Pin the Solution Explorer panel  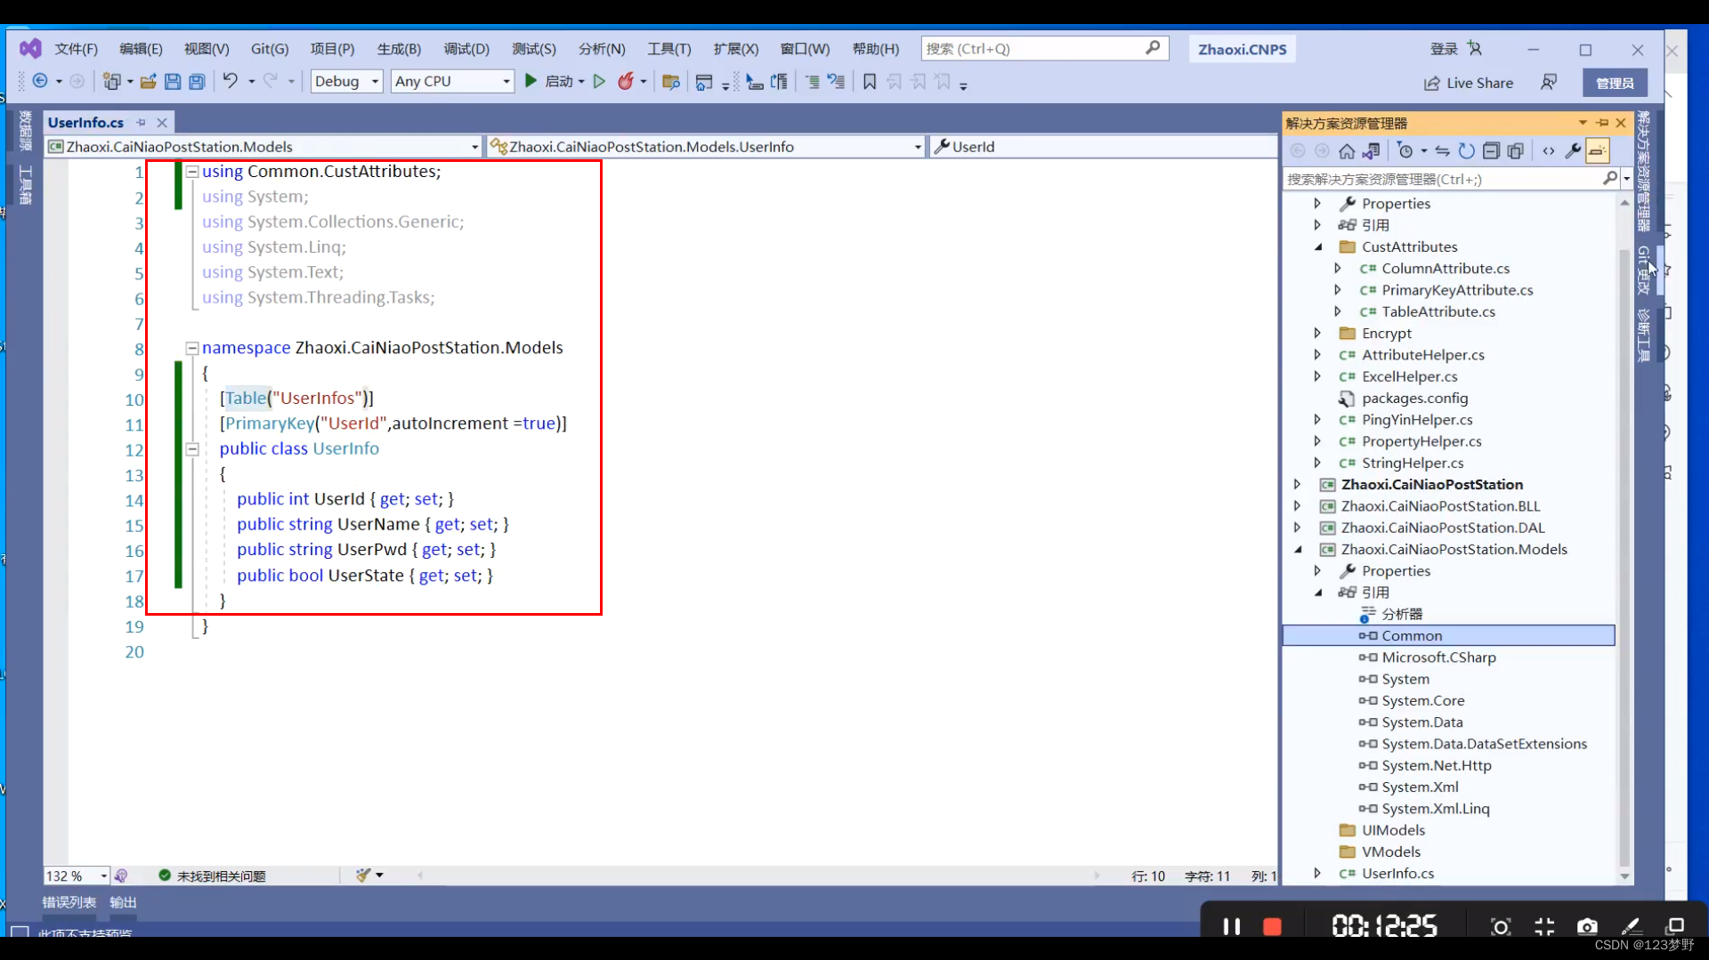pyautogui.click(x=1602, y=123)
